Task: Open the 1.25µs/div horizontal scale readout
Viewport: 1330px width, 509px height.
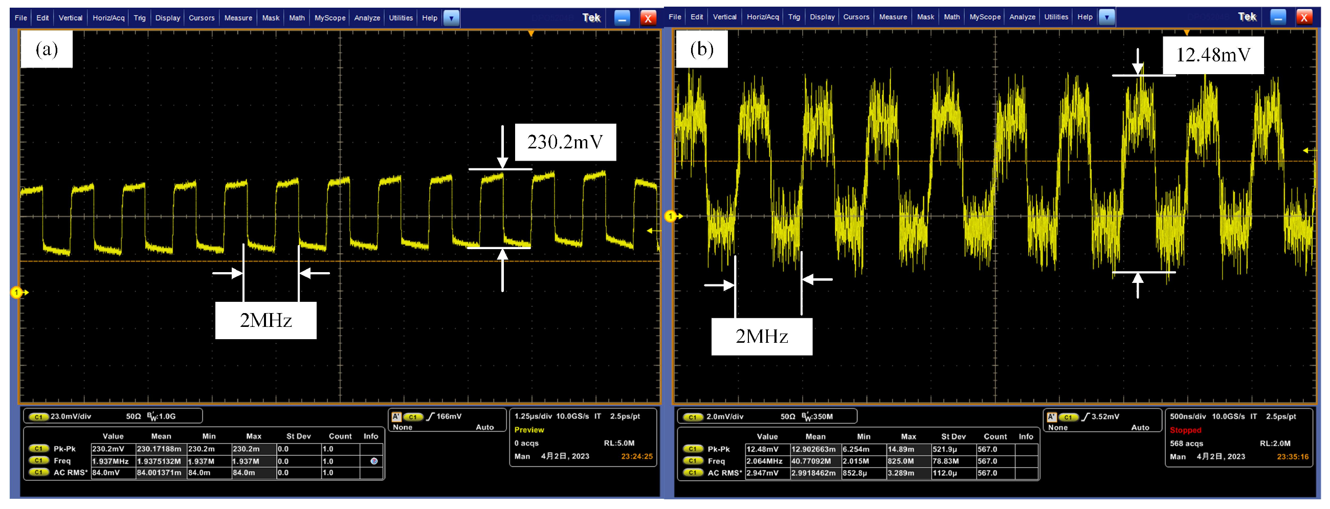Action: point(533,416)
